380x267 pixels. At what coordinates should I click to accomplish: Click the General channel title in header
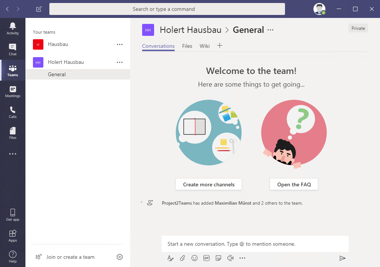248,30
